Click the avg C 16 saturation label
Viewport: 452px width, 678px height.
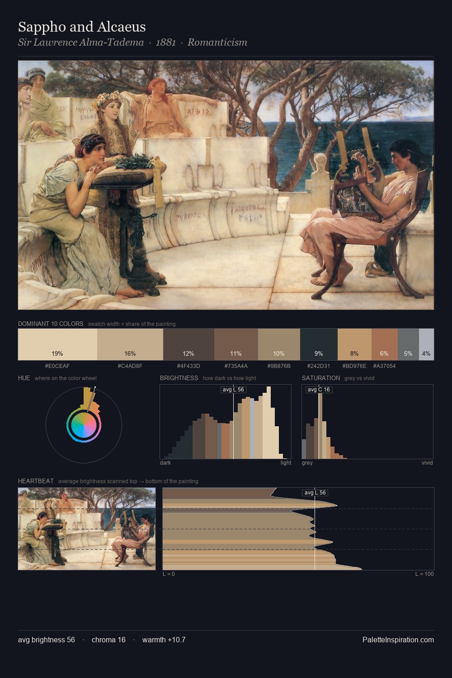click(319, 390)
